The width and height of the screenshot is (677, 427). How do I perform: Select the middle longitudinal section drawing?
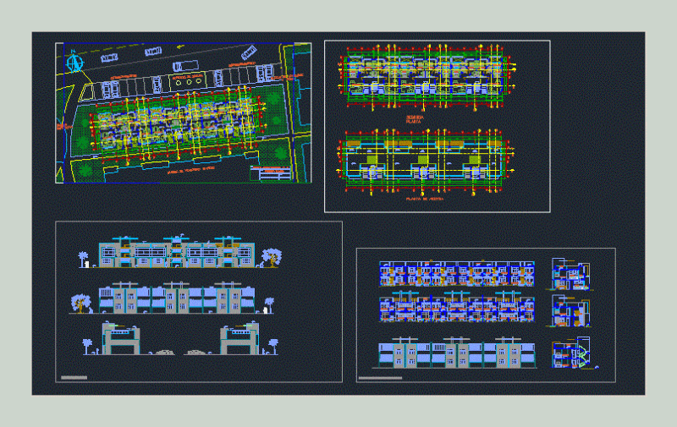pos(457,307)
